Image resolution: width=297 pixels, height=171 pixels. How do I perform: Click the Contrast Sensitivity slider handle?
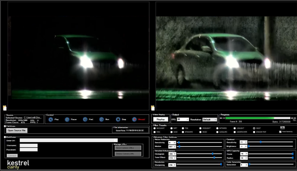(261, 142)
